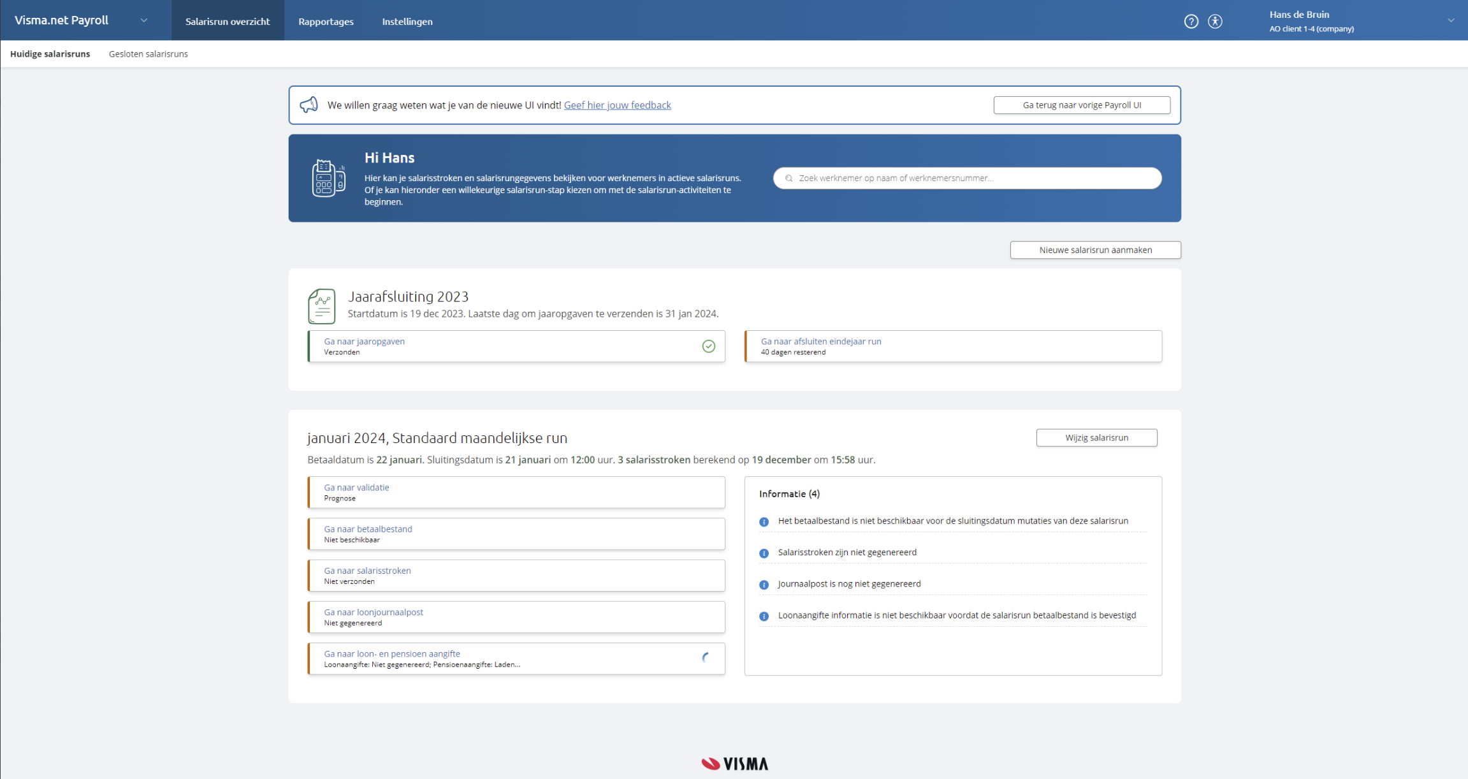Click the info icon next to Journaalpost melding

[x=763, y=584]
